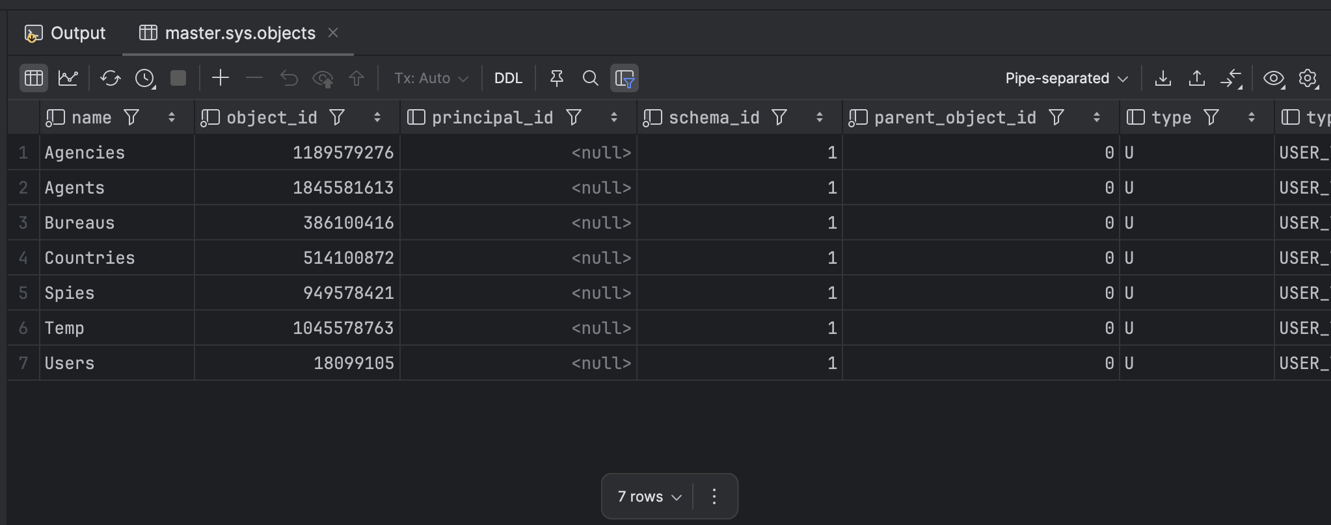Screen dimensions: 1331x525
Task: Filter the object_id column
Action: pos(337,118)
